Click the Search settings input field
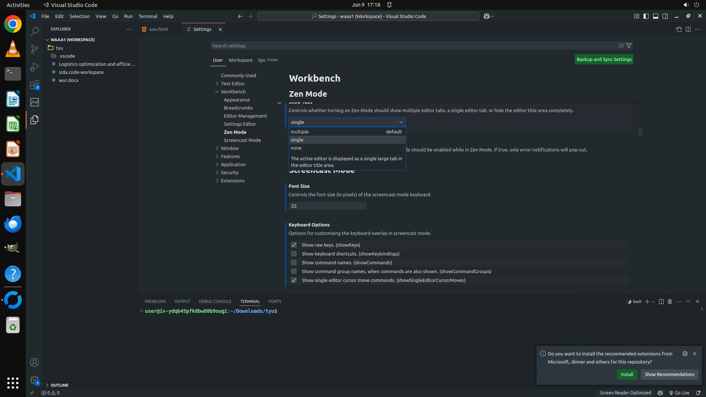Viewport: 706px width, 397px height. [x=412, y=46]
